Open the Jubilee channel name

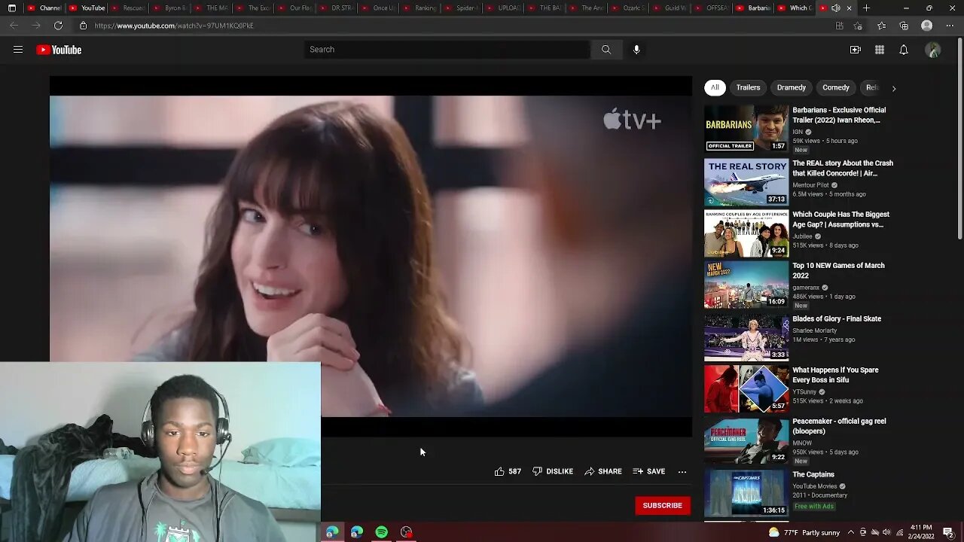tap(802, 236)
